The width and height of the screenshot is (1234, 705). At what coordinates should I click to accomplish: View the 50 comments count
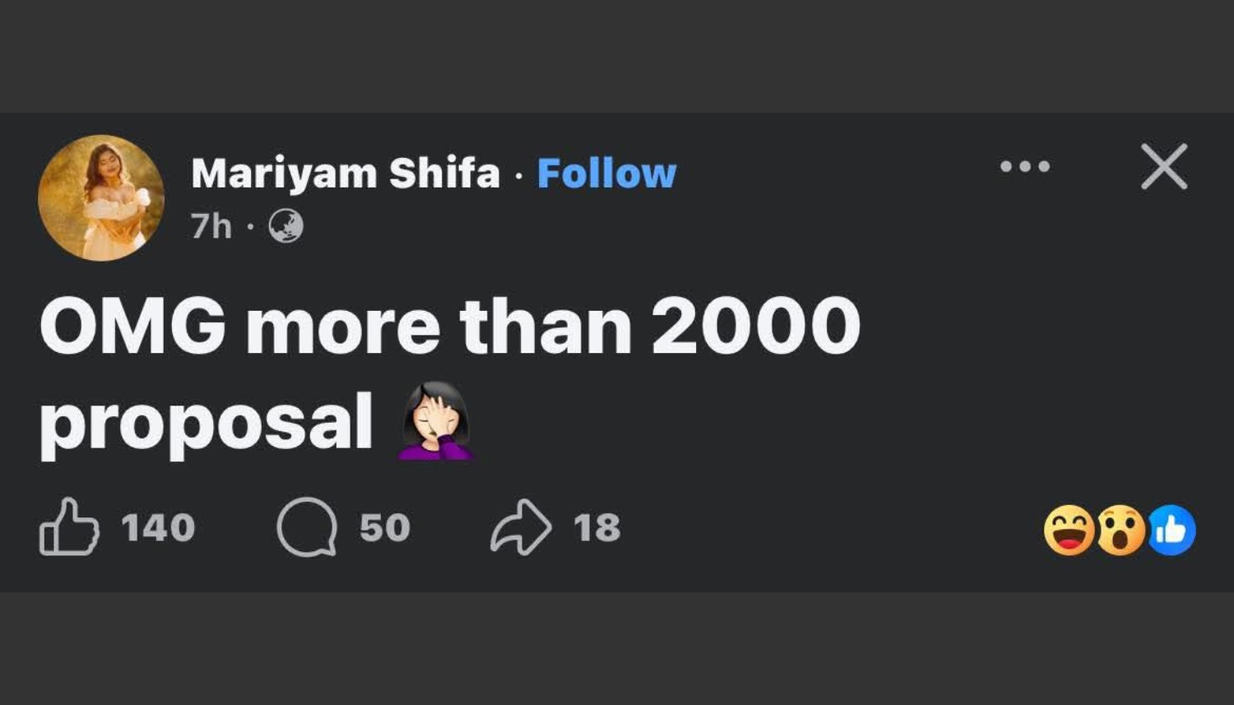[x=384, y=528]
